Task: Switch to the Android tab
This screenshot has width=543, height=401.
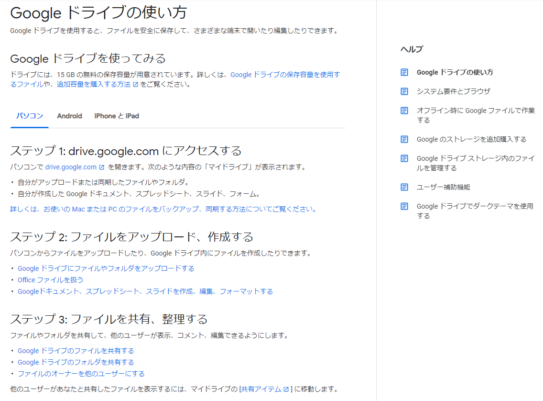Action: pyautogui.click(x=70, y=116)
